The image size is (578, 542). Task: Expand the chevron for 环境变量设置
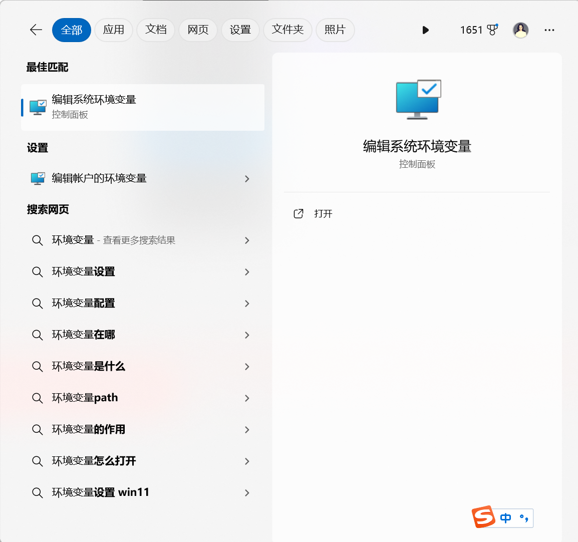pos(247,272)
